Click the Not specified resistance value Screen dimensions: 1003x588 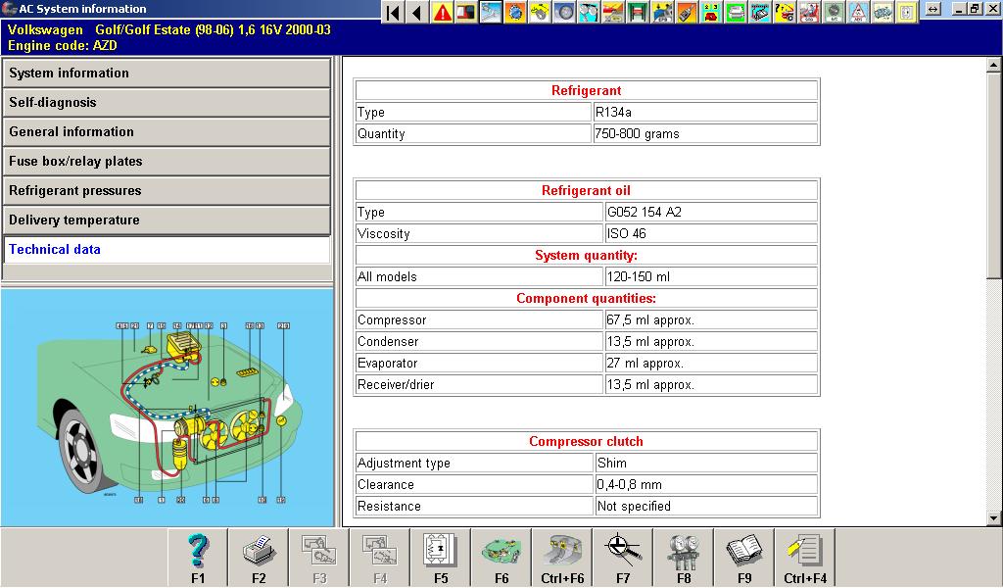click(x=707, y=506)
